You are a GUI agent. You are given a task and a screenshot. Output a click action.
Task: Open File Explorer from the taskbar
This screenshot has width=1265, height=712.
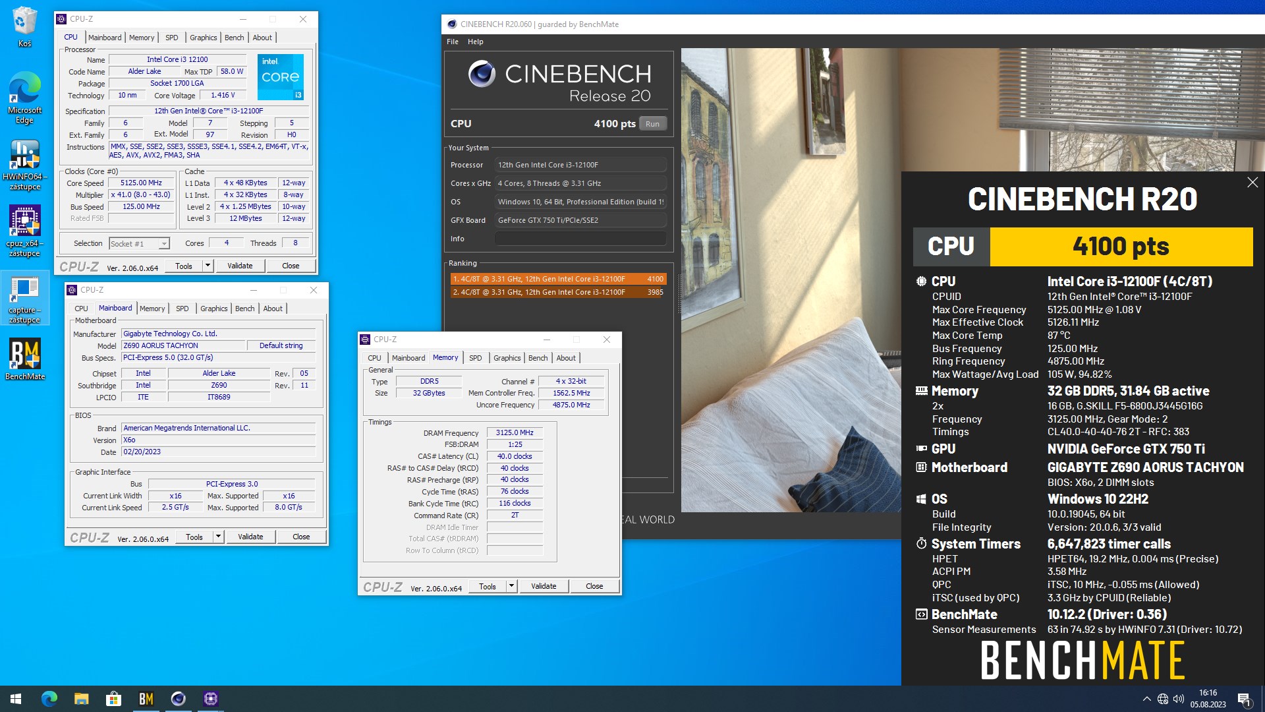(81, 699)
